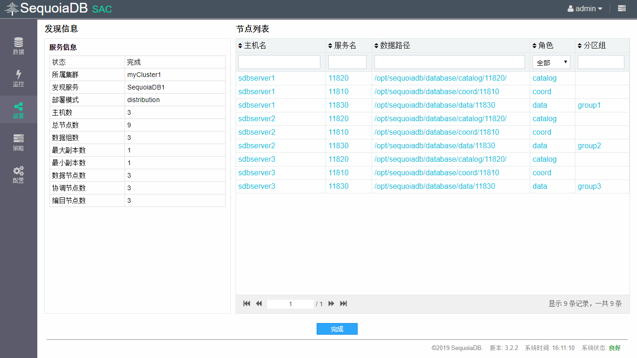Click the SequoiaDB tree logo
The image size is (637, 358).
(x=12, y=9)
